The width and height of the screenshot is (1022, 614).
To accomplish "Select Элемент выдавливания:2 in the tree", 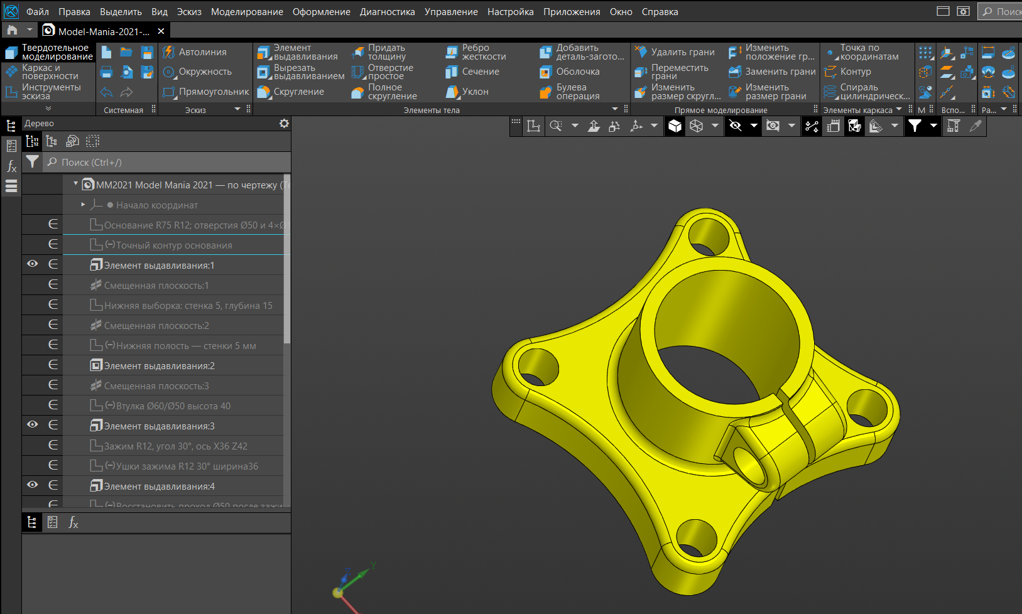I will tap(159, 365).
